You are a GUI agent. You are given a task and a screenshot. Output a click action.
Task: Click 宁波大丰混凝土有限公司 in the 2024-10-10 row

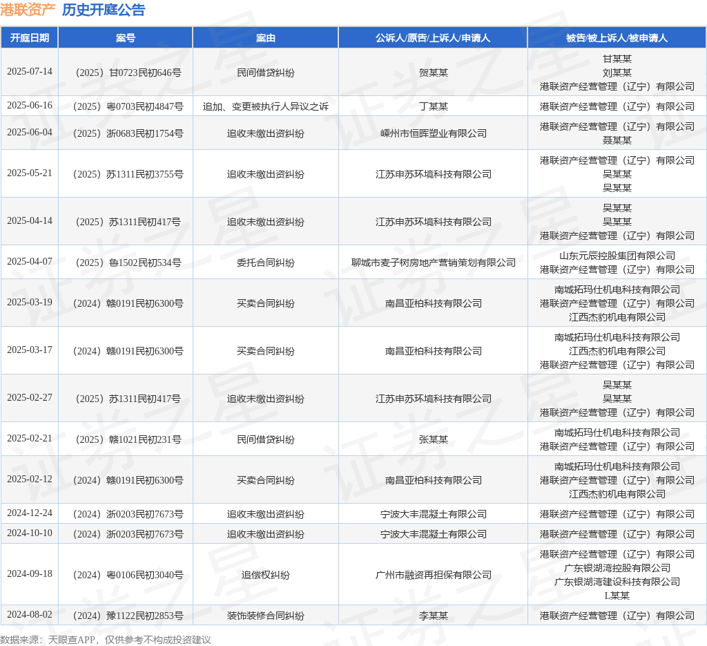(x=434, y=534)
